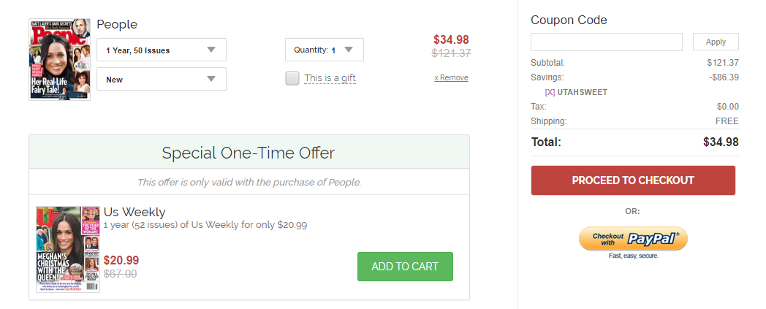
Task: Click the "Special One-Time Offer" heading
Action: (x=249, y=153)
